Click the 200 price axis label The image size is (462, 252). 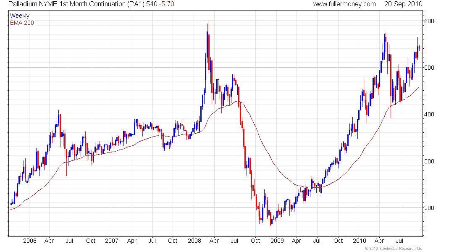coord(429,208)
